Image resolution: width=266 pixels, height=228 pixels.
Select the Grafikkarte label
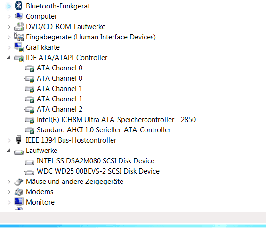43,47
